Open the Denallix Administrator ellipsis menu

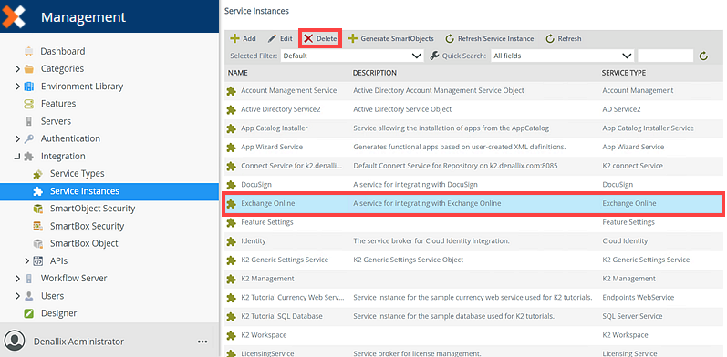pyautogui.click(x=203, y=342)
